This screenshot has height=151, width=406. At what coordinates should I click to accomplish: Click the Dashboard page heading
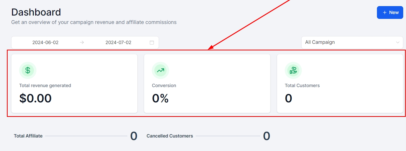pyautogui.click(x=36, y=12)
